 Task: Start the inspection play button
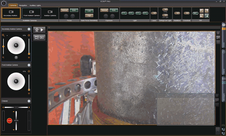click(x=39, y=30)
